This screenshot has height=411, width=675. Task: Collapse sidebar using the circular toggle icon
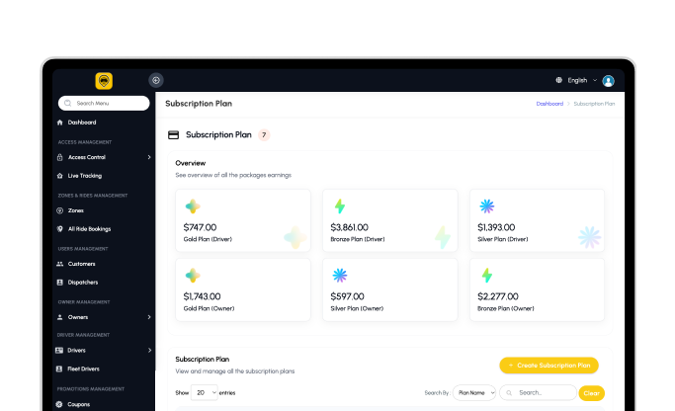click(x=156, y=80)
